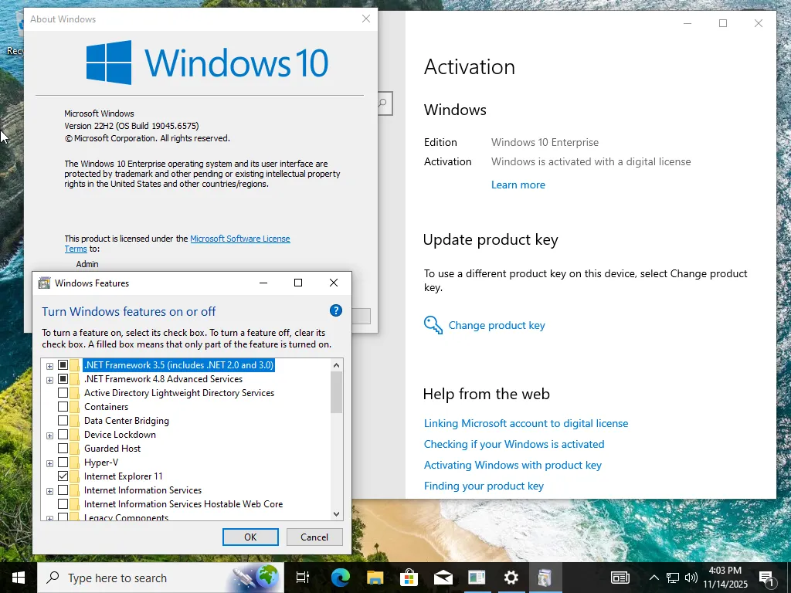Open Microsoft Edge from the taskbar
This screenshot has width=791, height=593.
340,578
